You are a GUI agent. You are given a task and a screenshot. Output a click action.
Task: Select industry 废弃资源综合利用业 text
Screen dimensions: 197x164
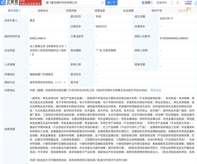pos(41,82)
